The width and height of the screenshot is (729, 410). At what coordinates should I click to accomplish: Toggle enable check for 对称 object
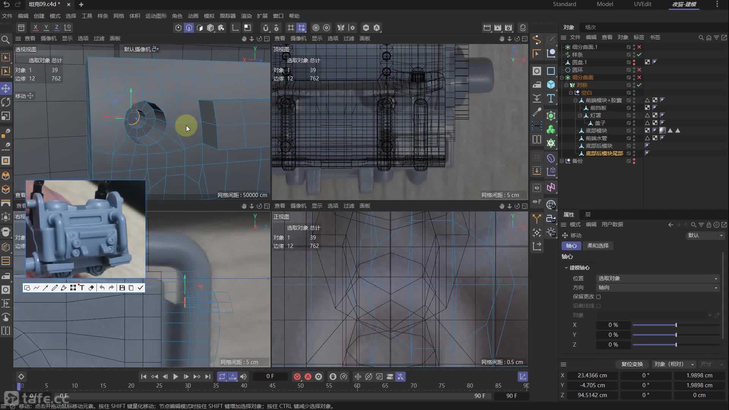click(x=639, y=85)
